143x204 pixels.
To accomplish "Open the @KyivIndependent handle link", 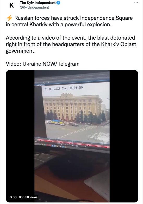I will click(x=34, y=7).
